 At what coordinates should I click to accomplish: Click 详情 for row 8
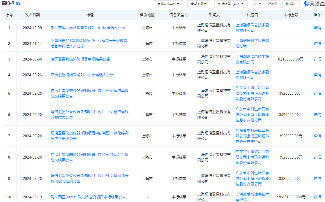[317, 157]
